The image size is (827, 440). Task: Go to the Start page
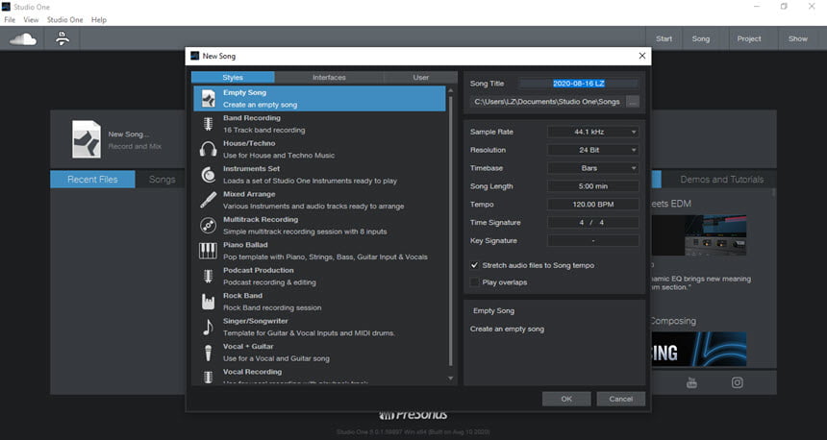pos(664,39)
